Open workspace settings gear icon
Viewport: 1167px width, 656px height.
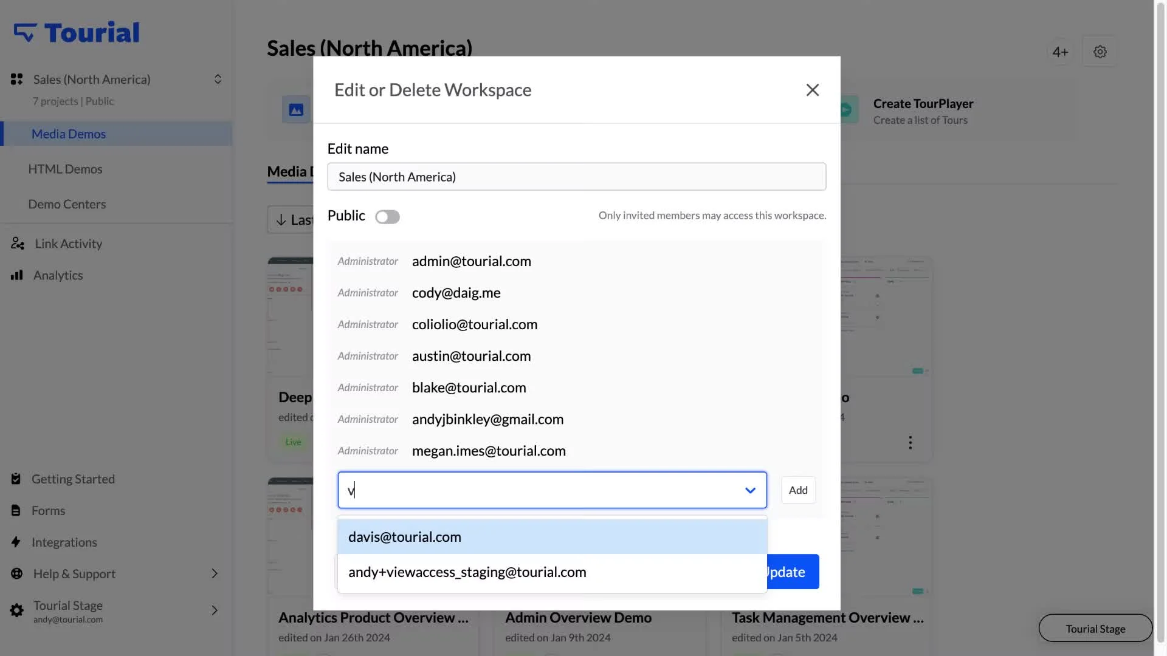(1100, 52)
